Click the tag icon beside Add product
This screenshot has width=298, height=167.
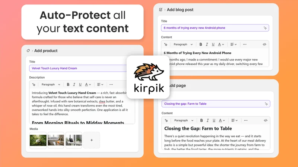(x=28, y=50)
